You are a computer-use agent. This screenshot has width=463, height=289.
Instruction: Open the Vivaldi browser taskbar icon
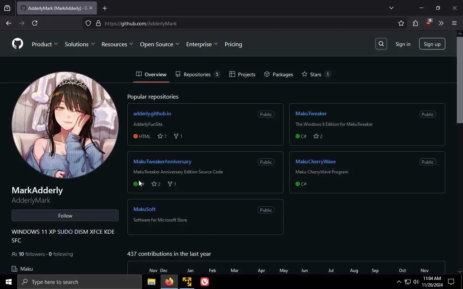click(x=205, y=282)
